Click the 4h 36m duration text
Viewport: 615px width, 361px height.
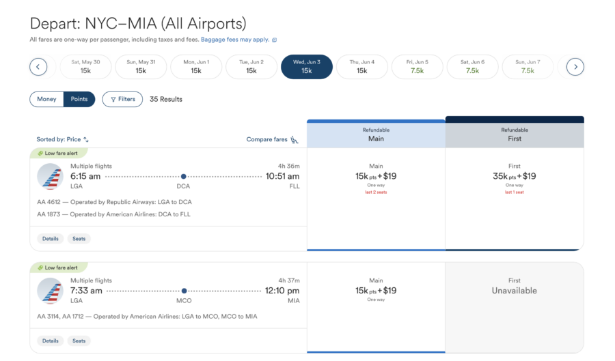(x=288, y=167)
